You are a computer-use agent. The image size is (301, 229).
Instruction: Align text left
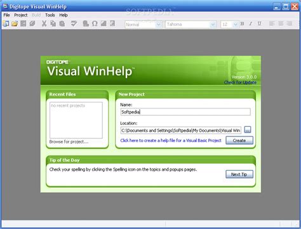(272, 24)
